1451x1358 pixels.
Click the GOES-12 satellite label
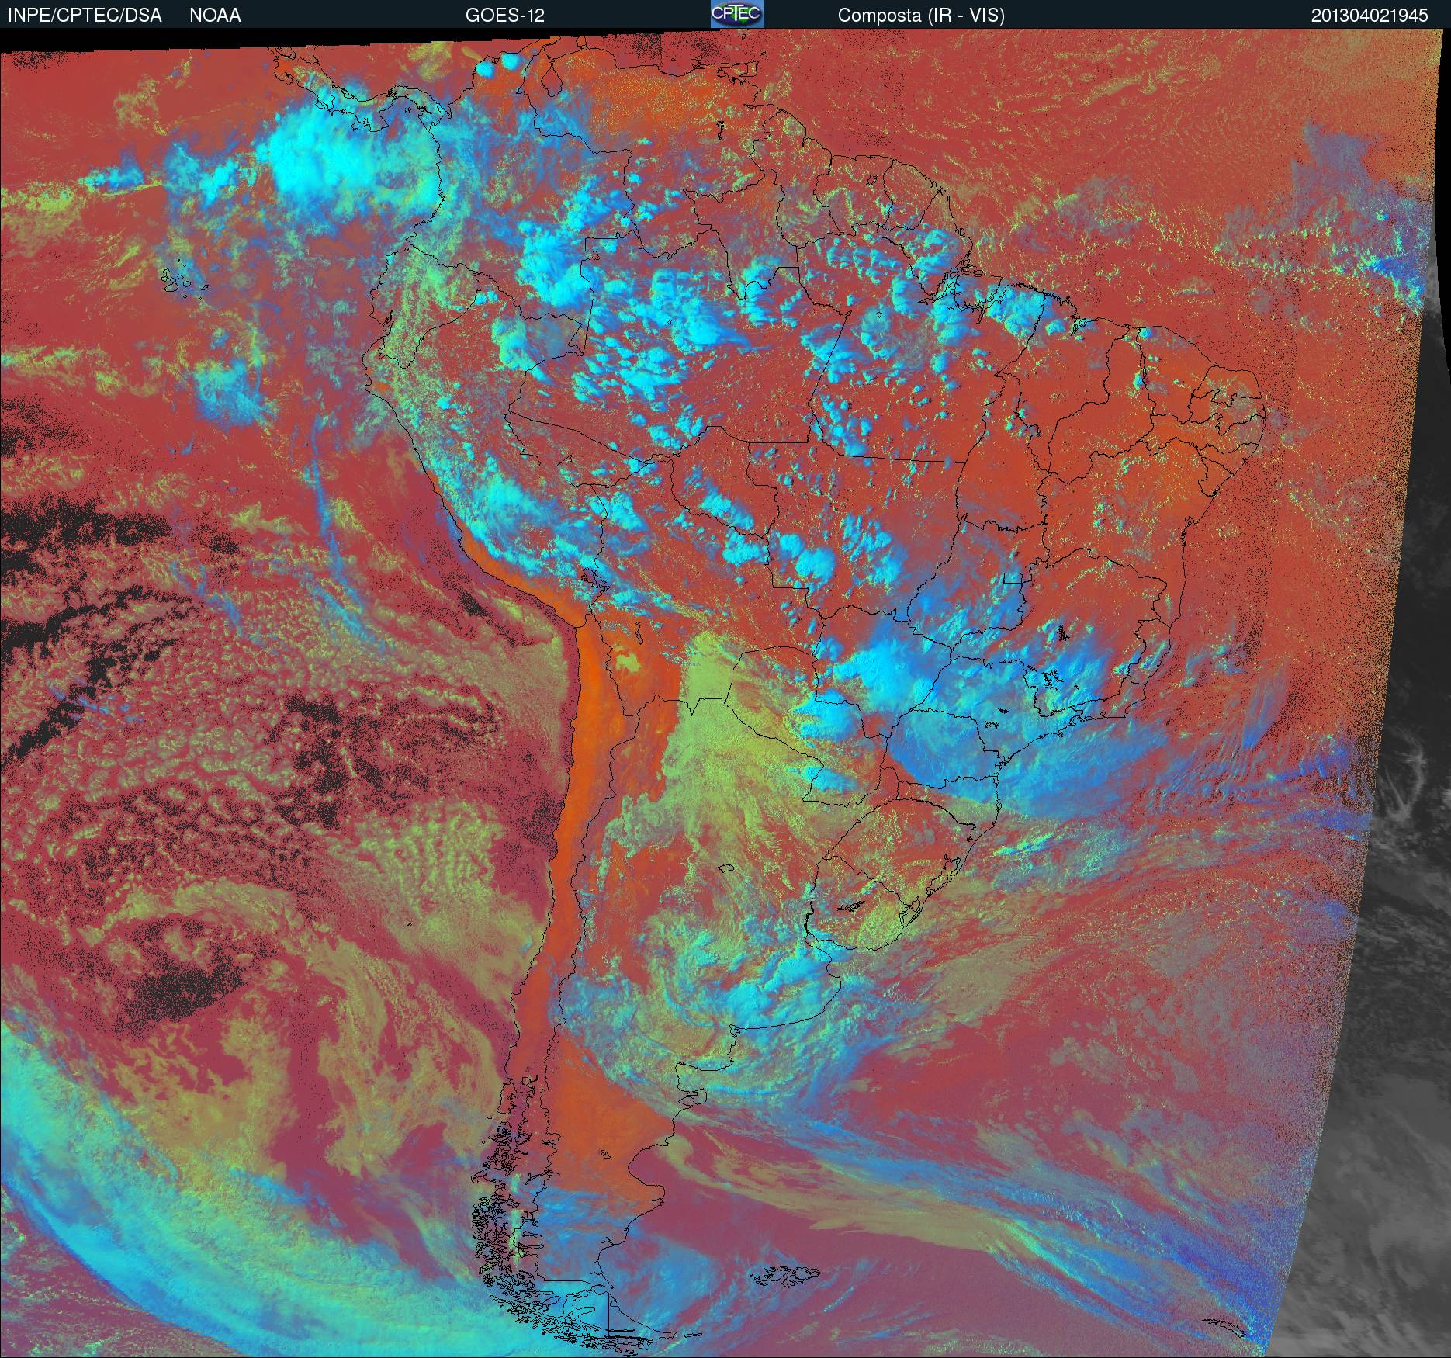tap(504, 16)
